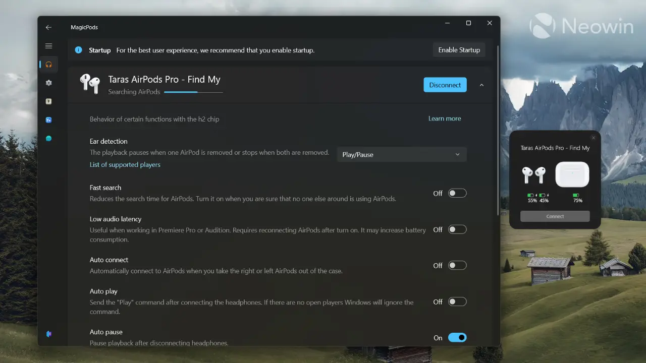Disable Auto pause
This screenshot has width=646, height=363.
click(x=457, y=337)
